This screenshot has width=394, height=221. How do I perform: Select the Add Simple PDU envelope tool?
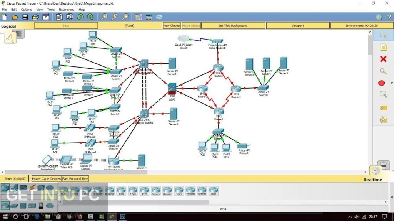pyautogui.click(x=384, y=108)
